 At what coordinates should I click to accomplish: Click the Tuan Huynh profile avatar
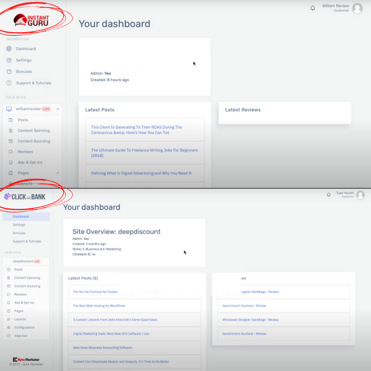tap(360, 195)
